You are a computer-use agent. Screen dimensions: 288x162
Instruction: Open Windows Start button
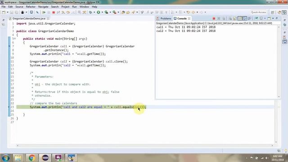pyautogui.click(x=5, y=158)
